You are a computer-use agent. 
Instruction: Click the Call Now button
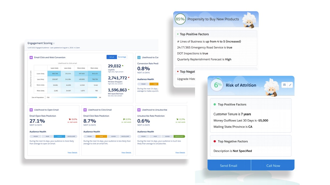[x=273, y=165]
